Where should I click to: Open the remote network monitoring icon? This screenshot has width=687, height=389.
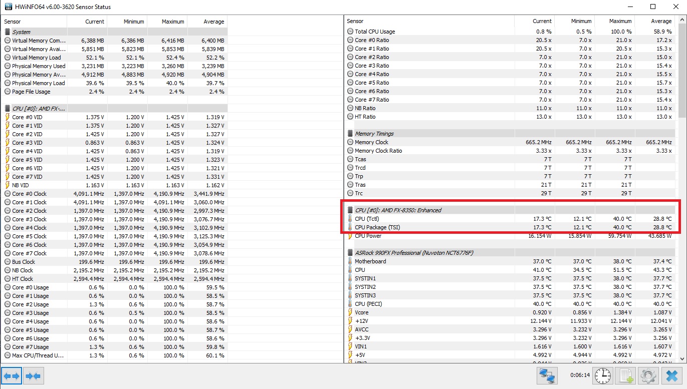[548, 375]
